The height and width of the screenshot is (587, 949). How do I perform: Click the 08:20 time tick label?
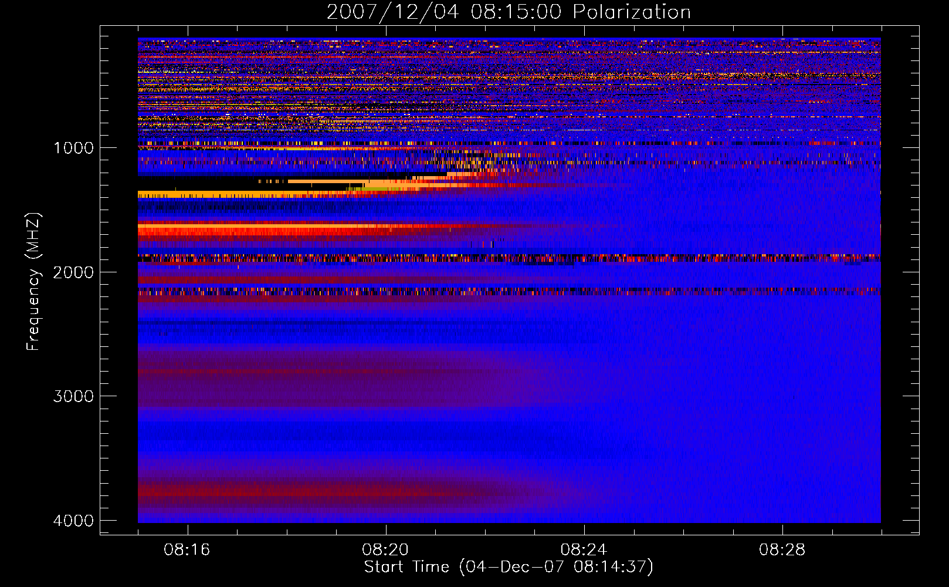tap(385, 550)
